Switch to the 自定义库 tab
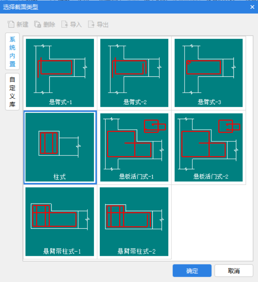Image resolution: width=258 pixels, height=282 pixels. [12, 92]
